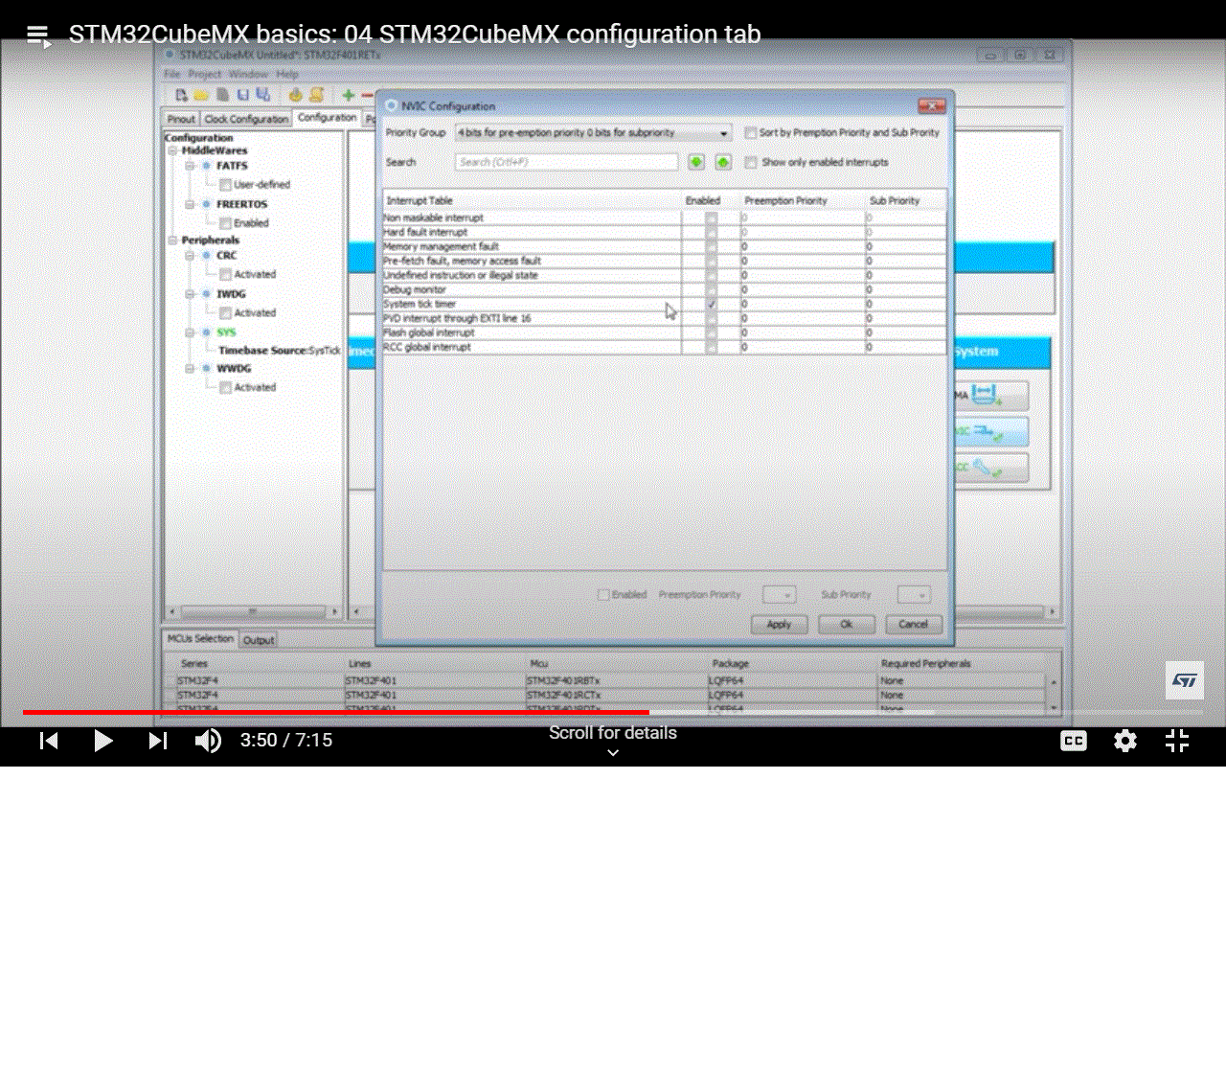1226x1077 pixels.
Task: Click Cancel in NVIC Configuration
Action: (x=913, y=624)
